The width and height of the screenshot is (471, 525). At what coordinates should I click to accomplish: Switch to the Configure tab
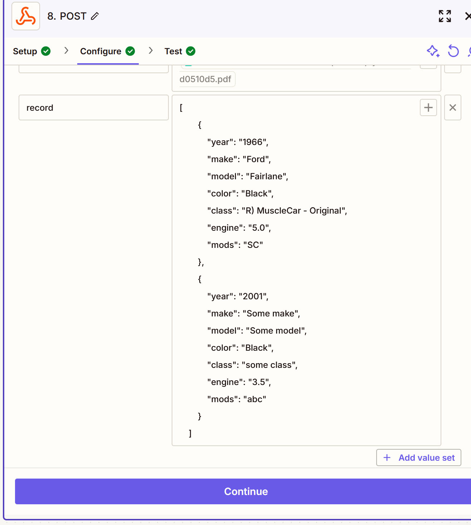pyautogui.click(x=108, y=51)
